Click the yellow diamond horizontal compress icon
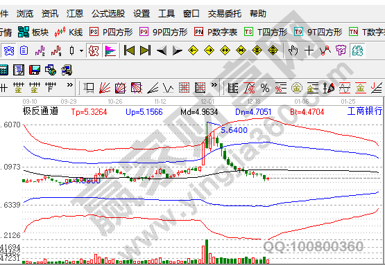The image size is (385, 265). (241, 51)
